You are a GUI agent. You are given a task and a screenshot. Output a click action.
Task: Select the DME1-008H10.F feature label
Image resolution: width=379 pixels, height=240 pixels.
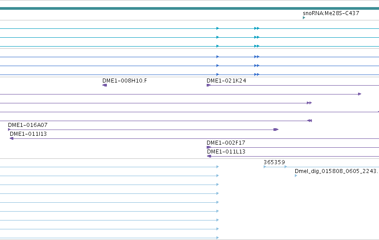tap(125, 81)
